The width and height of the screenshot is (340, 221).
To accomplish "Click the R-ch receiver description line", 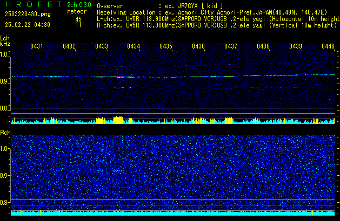I will (x=217, y=25).
